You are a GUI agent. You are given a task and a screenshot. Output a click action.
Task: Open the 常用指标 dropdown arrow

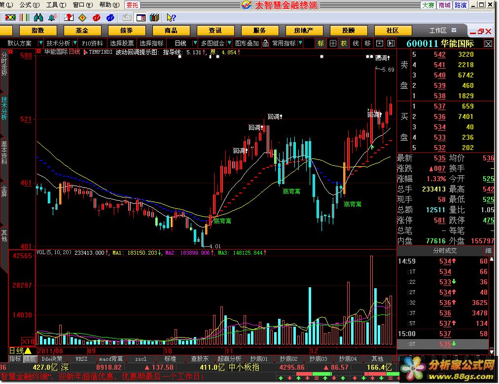300,43
